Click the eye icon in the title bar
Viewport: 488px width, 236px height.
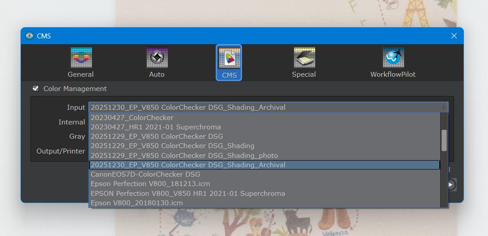[x=30, y=36]
